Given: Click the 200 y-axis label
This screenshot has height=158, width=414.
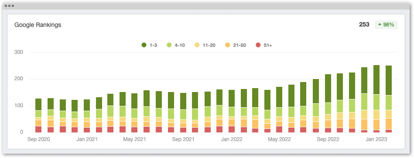Looking at the screenshot, I should (x=18, y=79).
